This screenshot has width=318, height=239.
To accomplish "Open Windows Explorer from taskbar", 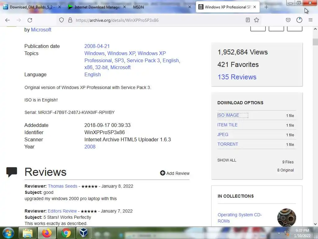I will tap(28, 233).
